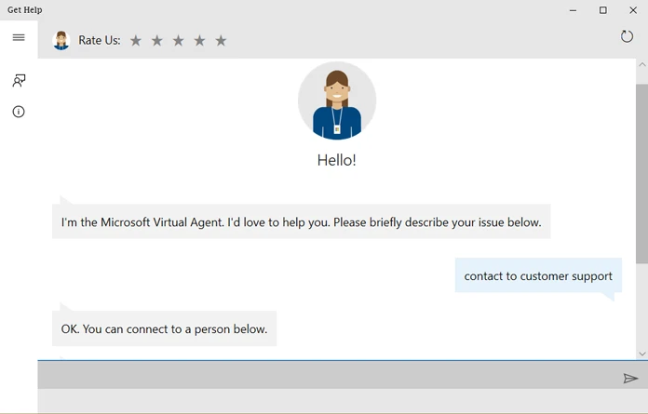Rate five stars
This screenshot has height=414, width=648.
coord(221,41)
